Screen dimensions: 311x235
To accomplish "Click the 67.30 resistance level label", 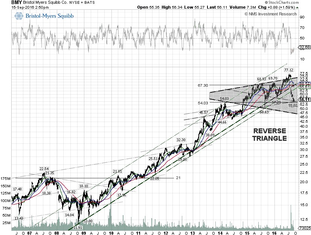I will point(203,85).
